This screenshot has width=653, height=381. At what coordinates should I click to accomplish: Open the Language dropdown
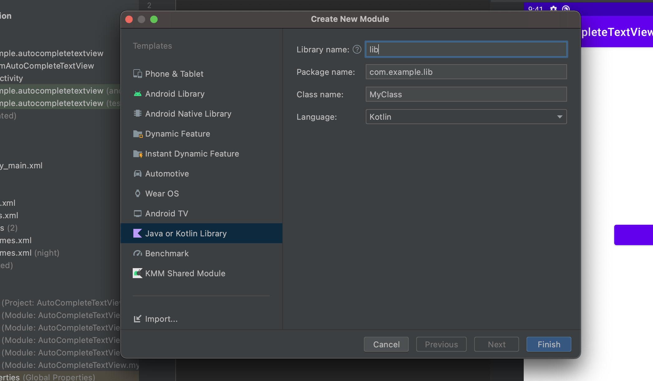(x=466, y=117)
